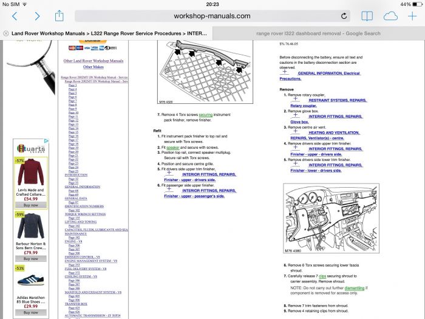Screen dimensions: 425x319
Task: Open the Finisher - lower - drivers side link
Action: 316,170
